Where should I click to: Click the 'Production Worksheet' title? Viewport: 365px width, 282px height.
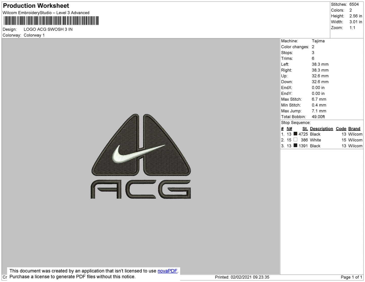coord(36,6)
